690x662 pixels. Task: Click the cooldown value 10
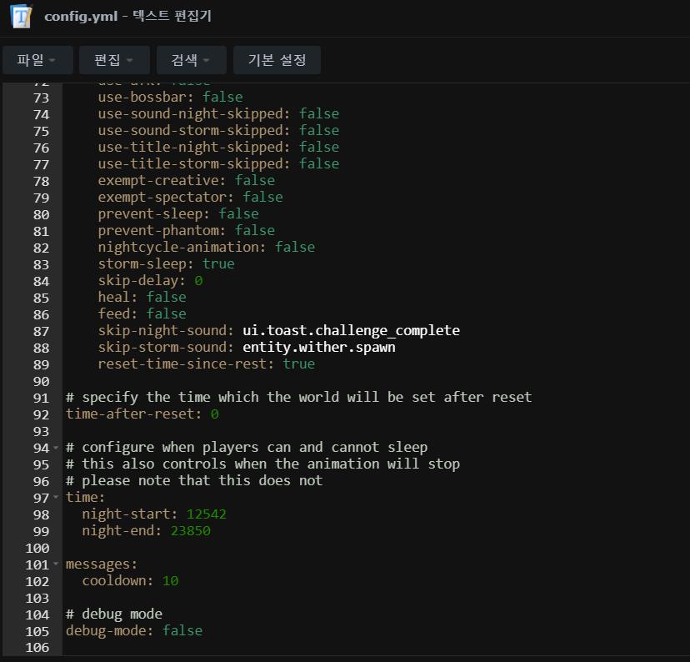(x=170, y=581)
